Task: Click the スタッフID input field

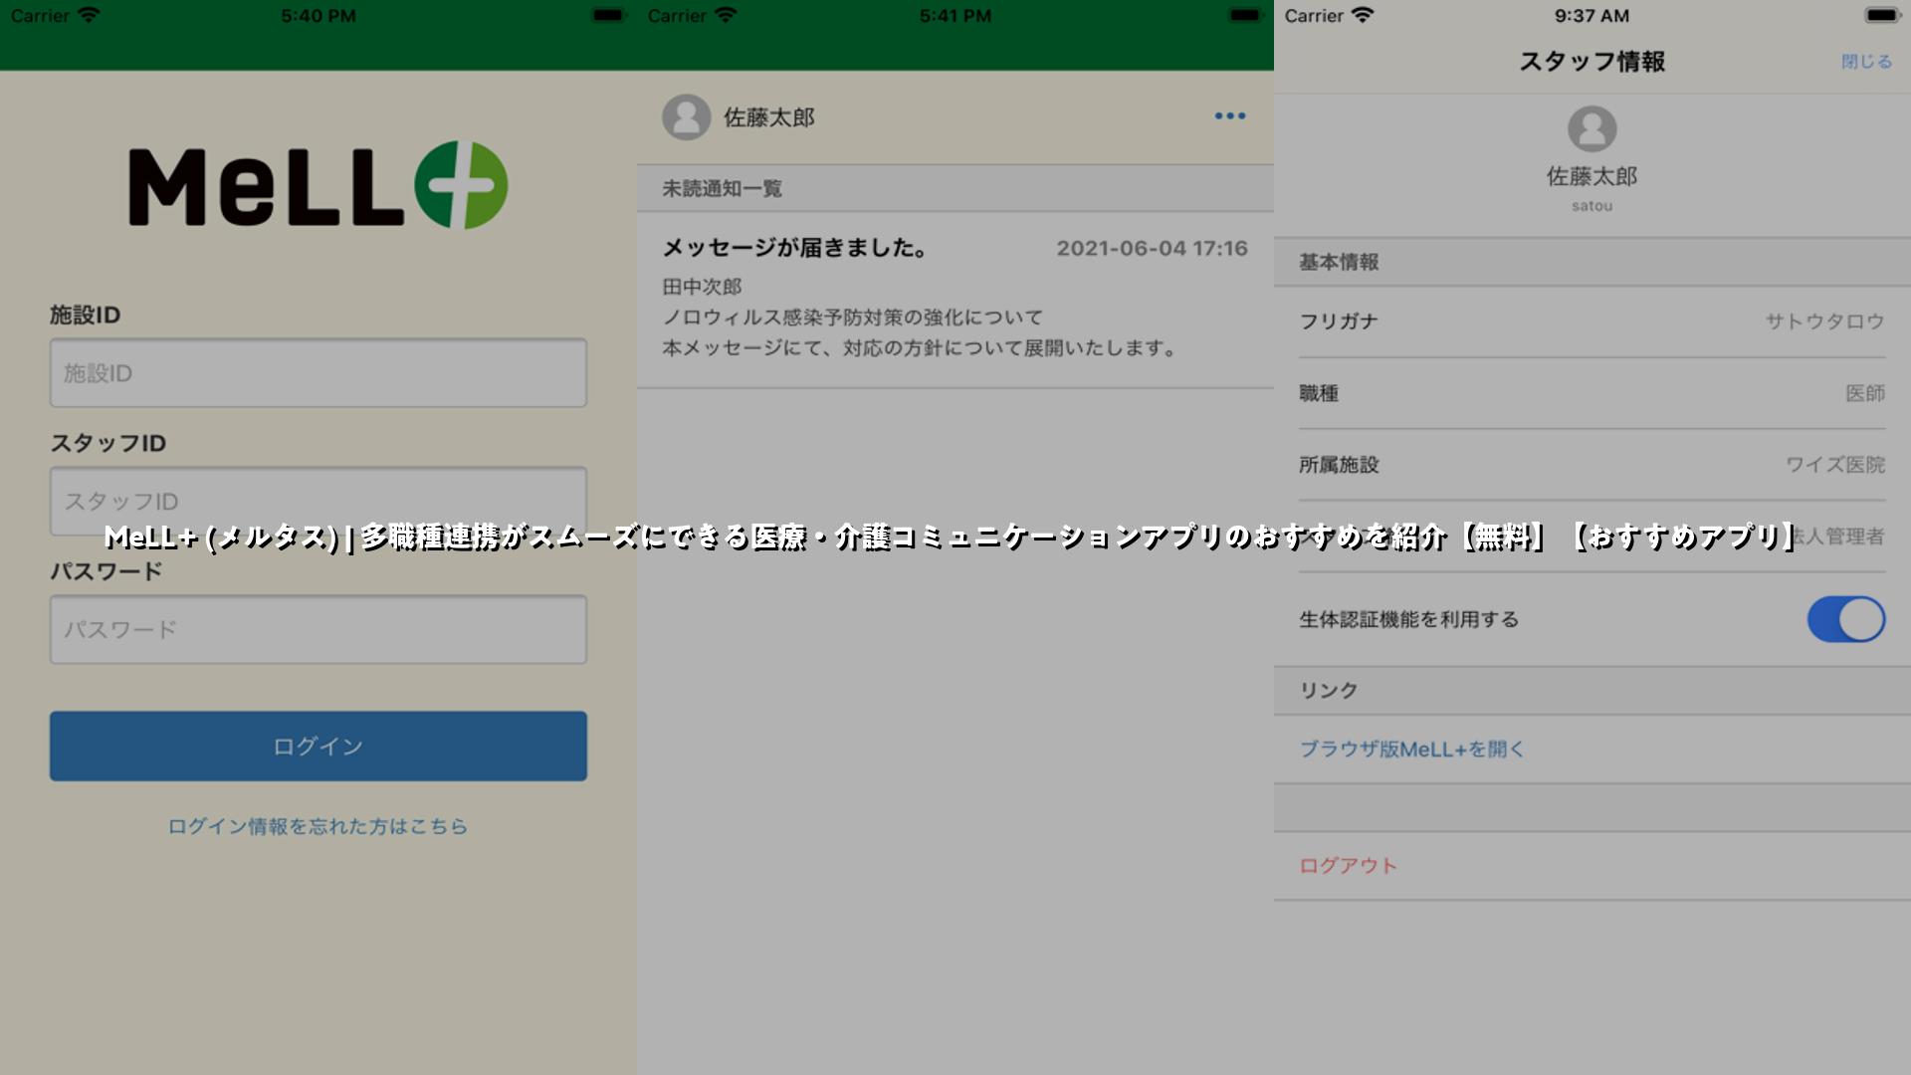Action: 318,501
